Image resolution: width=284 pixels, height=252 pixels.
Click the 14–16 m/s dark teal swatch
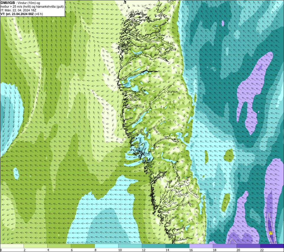point(177,246)
